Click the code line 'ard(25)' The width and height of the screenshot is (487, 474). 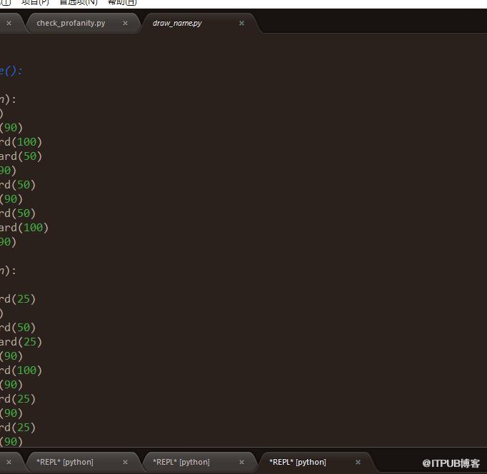click(x=21, y=342)
